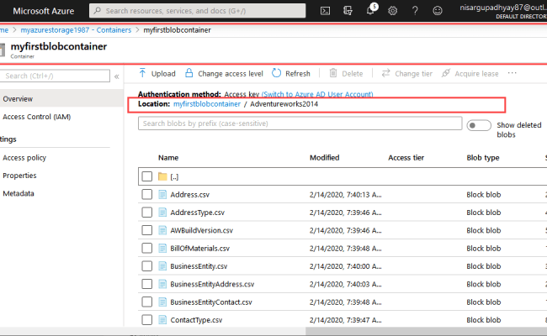Sort by the Blob type column header
This screenshot has height=336, width=547.
(483, 158)
